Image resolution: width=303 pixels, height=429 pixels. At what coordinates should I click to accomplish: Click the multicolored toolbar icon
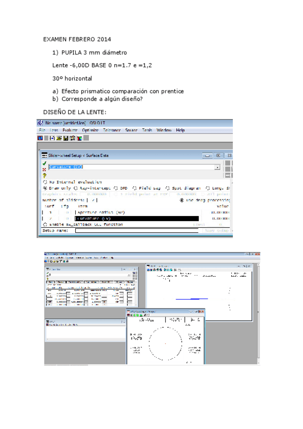pos(79,138)
